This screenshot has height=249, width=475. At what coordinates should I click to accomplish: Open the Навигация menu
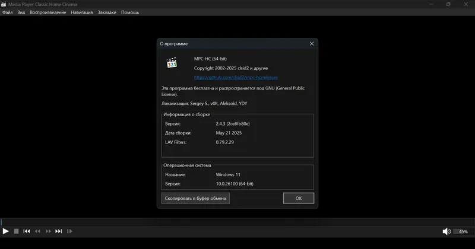click(82, 12)
